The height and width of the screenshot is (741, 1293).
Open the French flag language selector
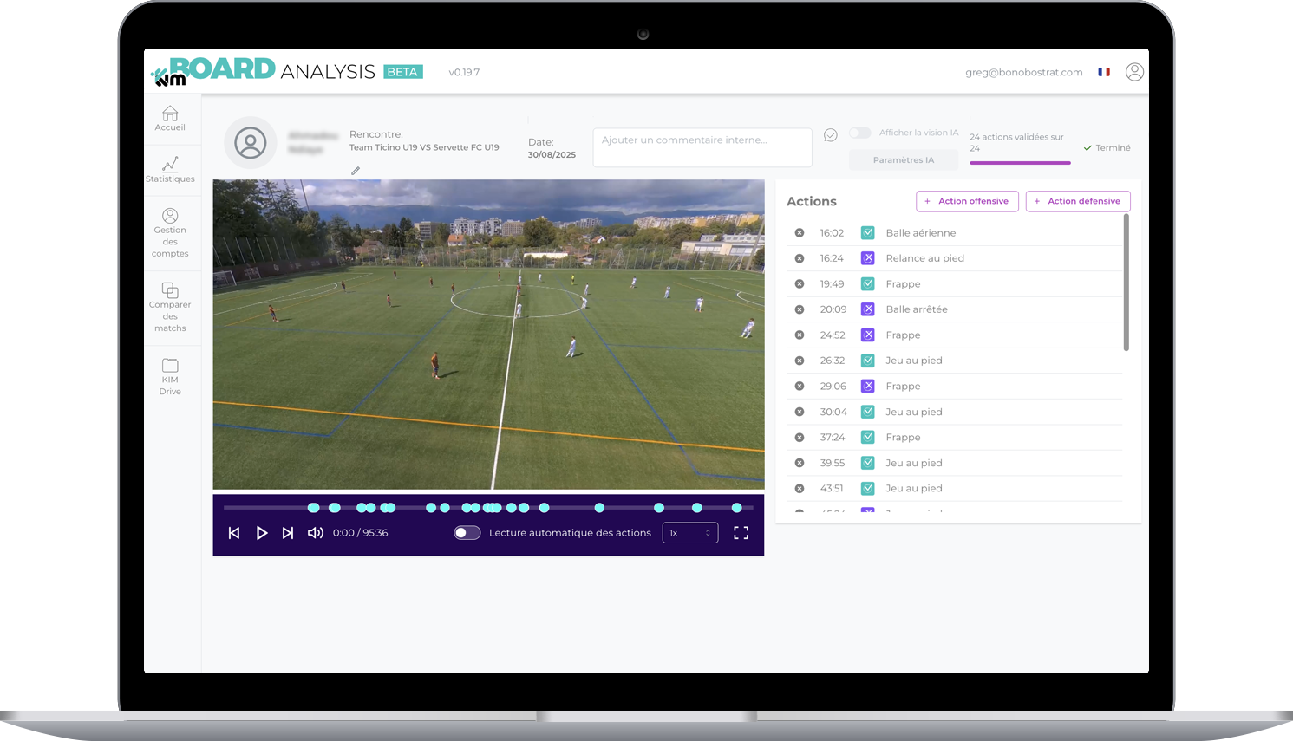[1104, 73]
